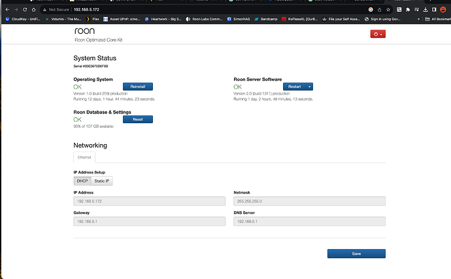Open the browser downloads icon

pos(426,10)
